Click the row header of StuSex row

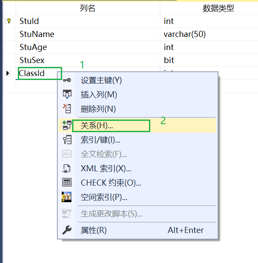10,60
